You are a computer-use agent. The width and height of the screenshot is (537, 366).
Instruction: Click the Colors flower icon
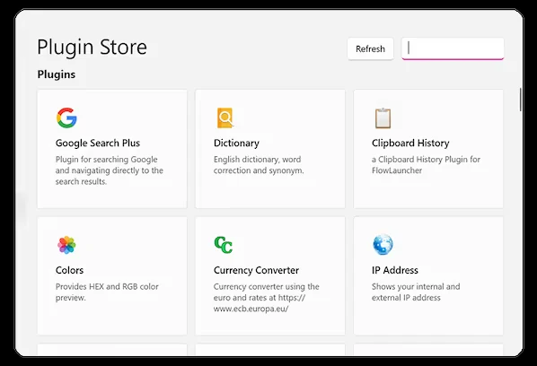tap(66, 245)
